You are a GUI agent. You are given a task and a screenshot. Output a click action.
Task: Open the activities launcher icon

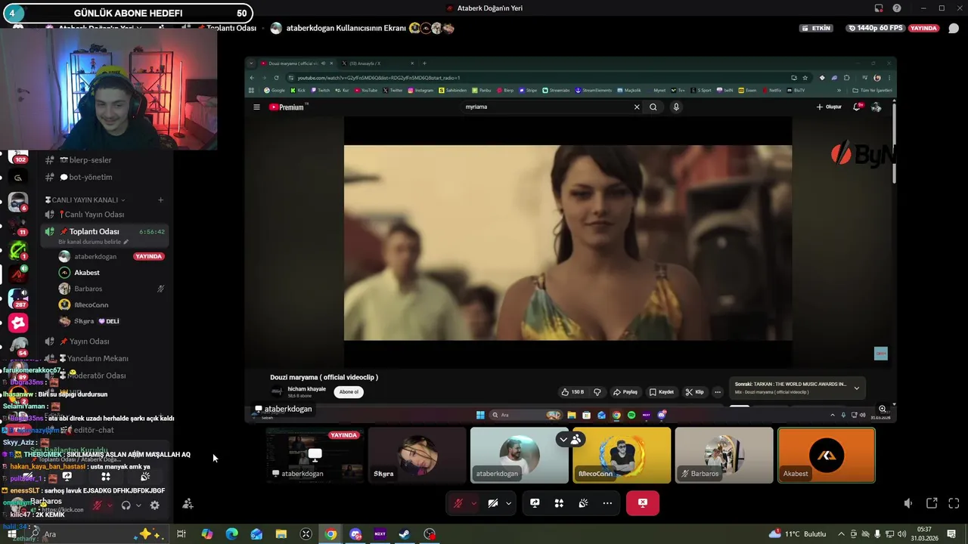point(559,503)
